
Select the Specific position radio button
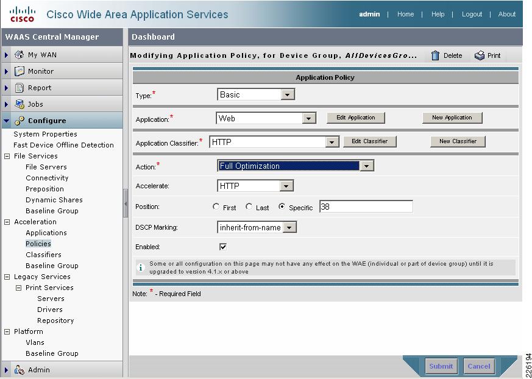pos(282,207)
